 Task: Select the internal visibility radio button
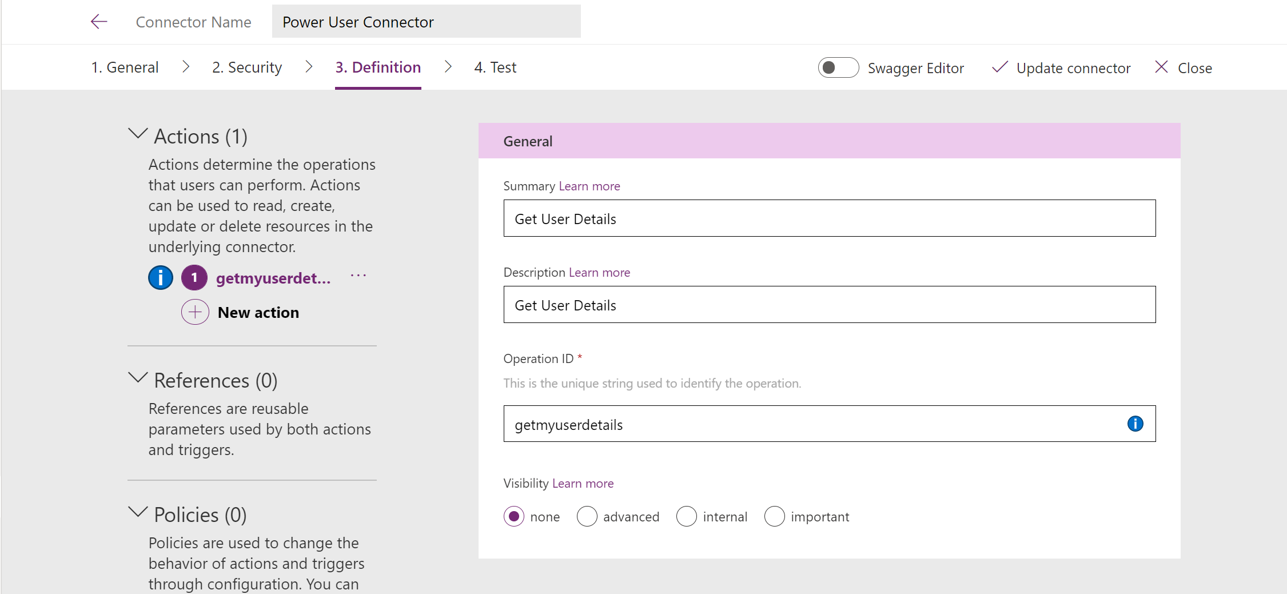click(x=686, y=516)
